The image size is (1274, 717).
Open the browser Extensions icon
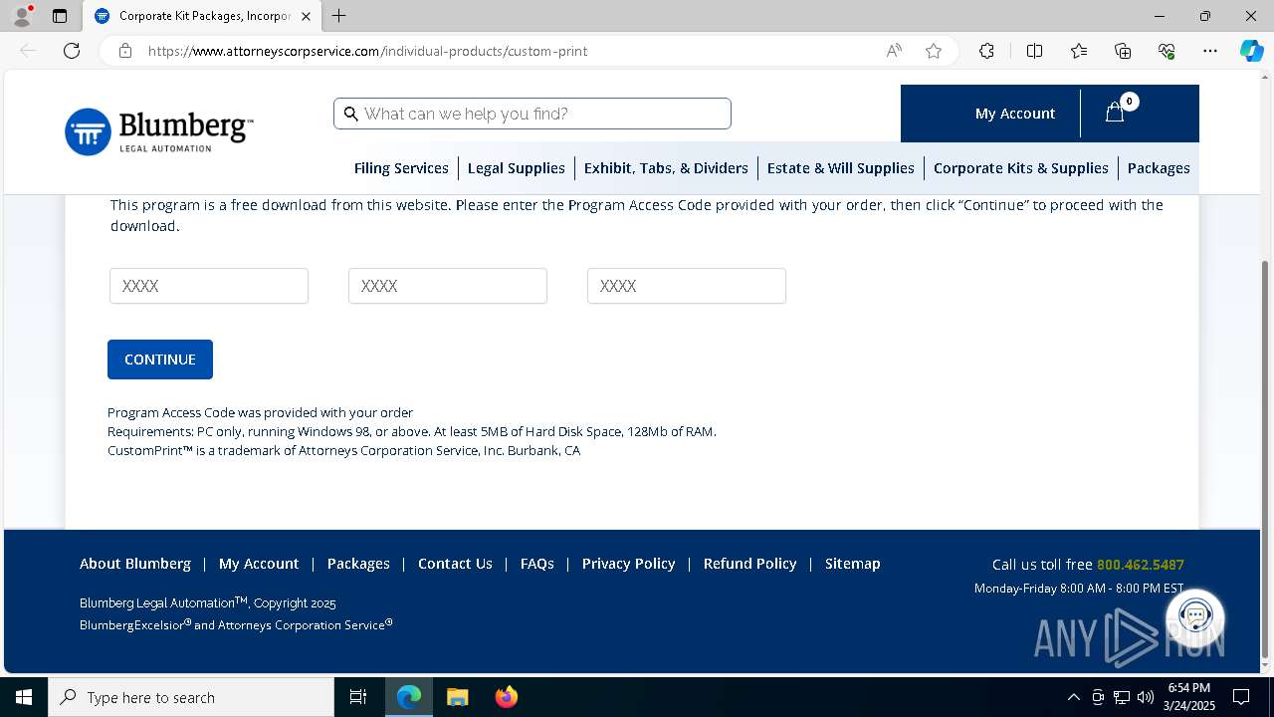986,51
